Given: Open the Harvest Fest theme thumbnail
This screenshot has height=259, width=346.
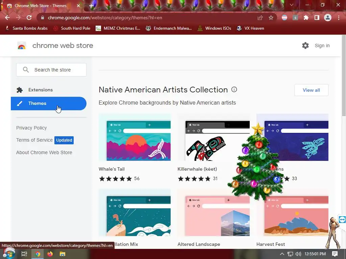Looking at the screenshot, I should [x=292, y=212].
